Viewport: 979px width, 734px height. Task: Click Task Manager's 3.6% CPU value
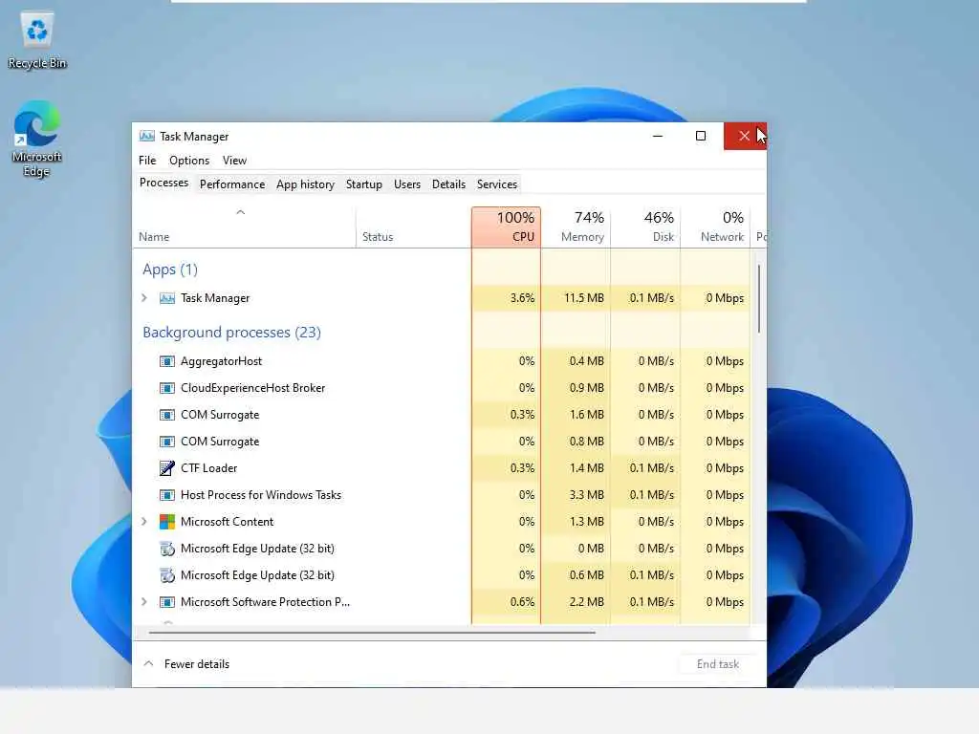pos(523,298)
